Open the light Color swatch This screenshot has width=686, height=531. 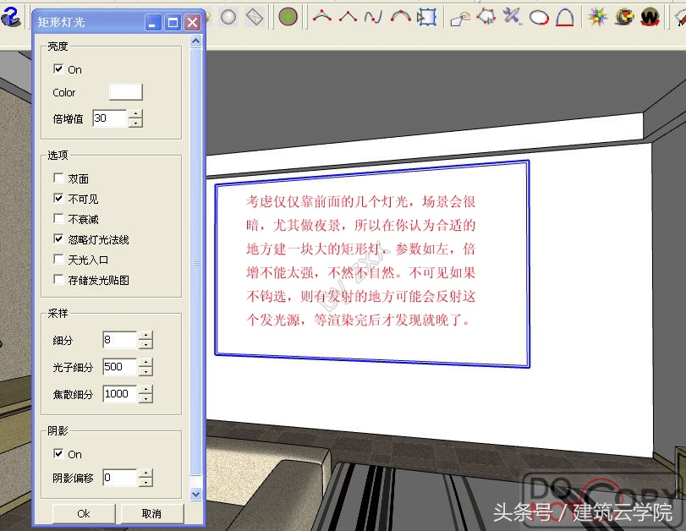[125, 91]
